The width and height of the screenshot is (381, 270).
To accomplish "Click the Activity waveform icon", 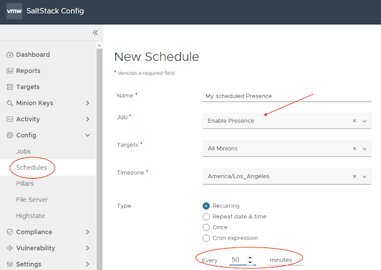I will point(10,119).
